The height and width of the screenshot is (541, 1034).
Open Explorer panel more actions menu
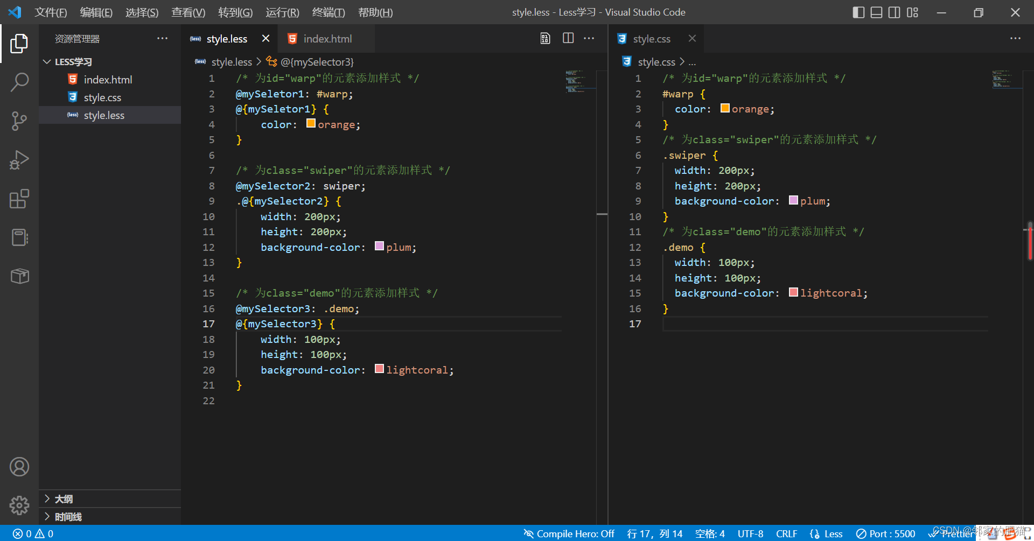pos(162,38)
